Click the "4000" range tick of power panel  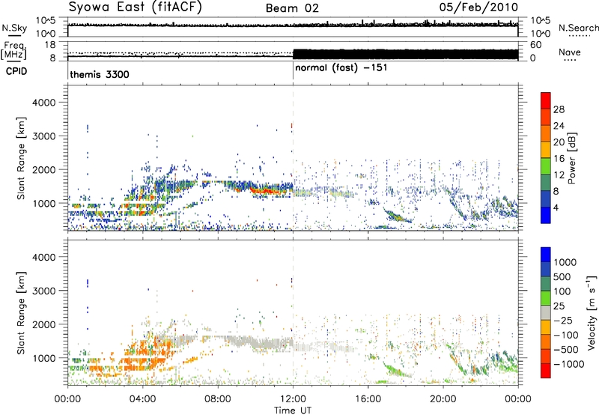point(44,103)
